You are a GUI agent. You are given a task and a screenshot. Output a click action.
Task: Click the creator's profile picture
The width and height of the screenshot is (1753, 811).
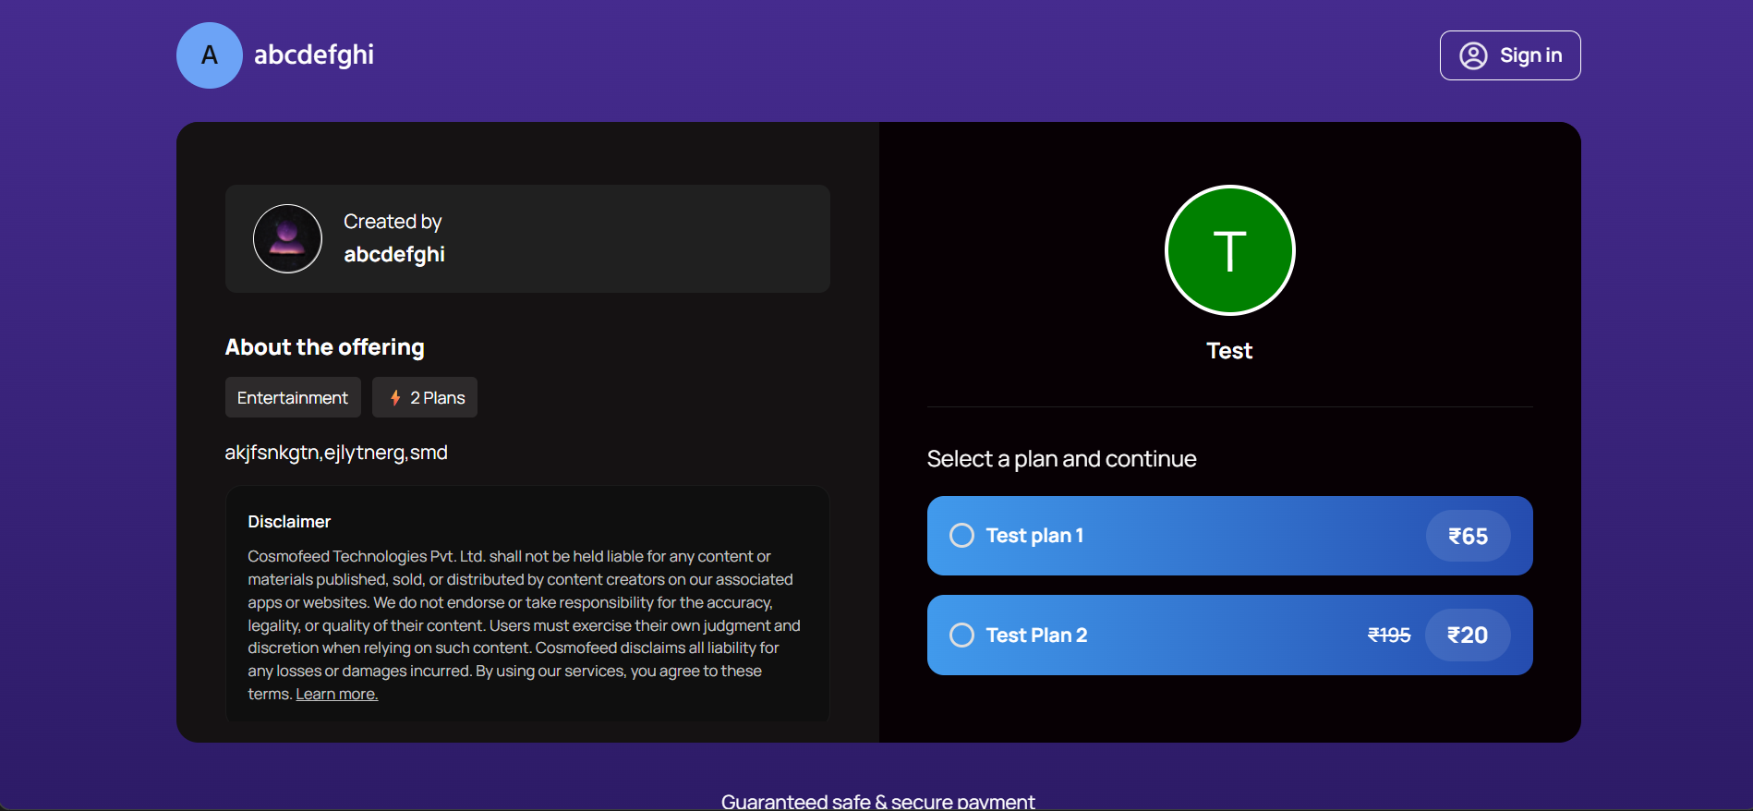coord(287,238)
